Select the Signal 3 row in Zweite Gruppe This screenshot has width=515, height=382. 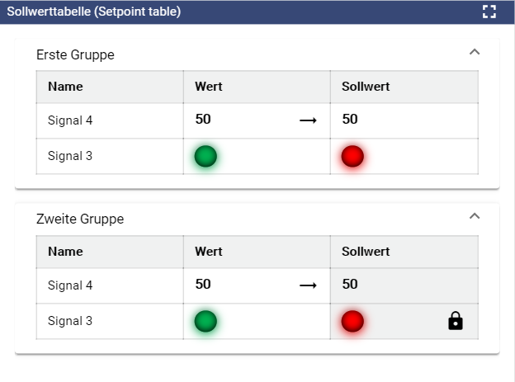(70, 321)
